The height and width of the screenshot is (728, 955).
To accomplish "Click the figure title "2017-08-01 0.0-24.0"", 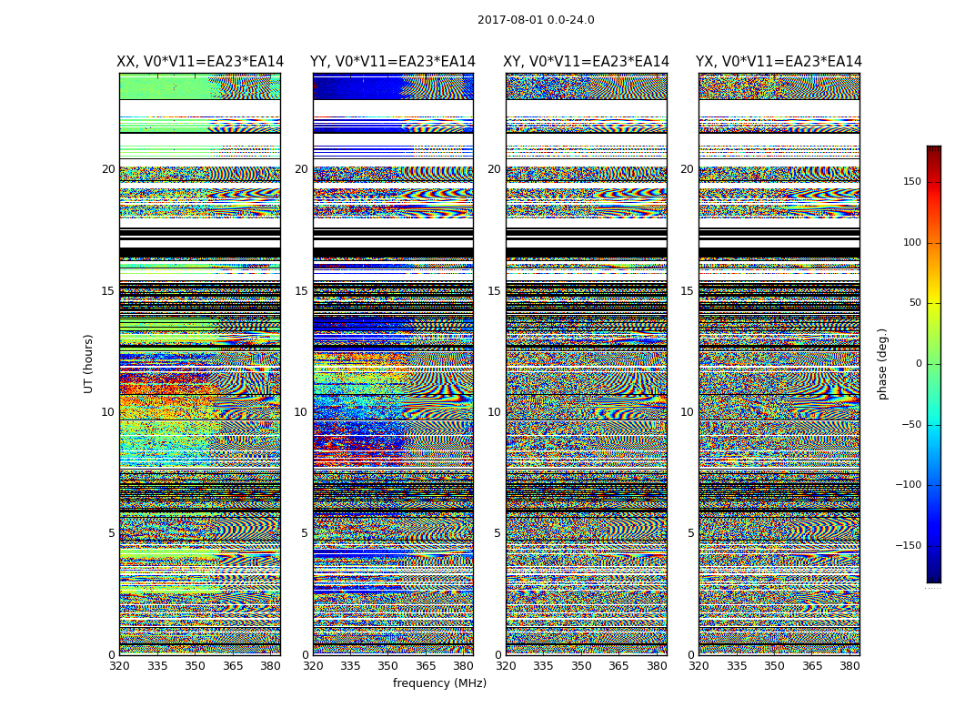I will click(x=536, y=19).
